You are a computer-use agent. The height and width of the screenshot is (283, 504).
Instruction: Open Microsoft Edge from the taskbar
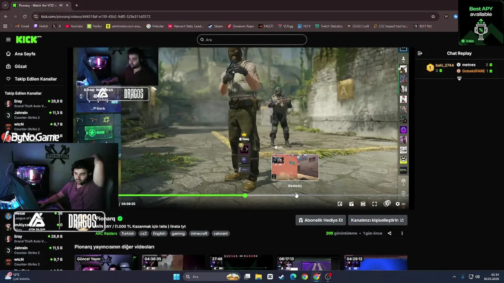coord(293,277)
